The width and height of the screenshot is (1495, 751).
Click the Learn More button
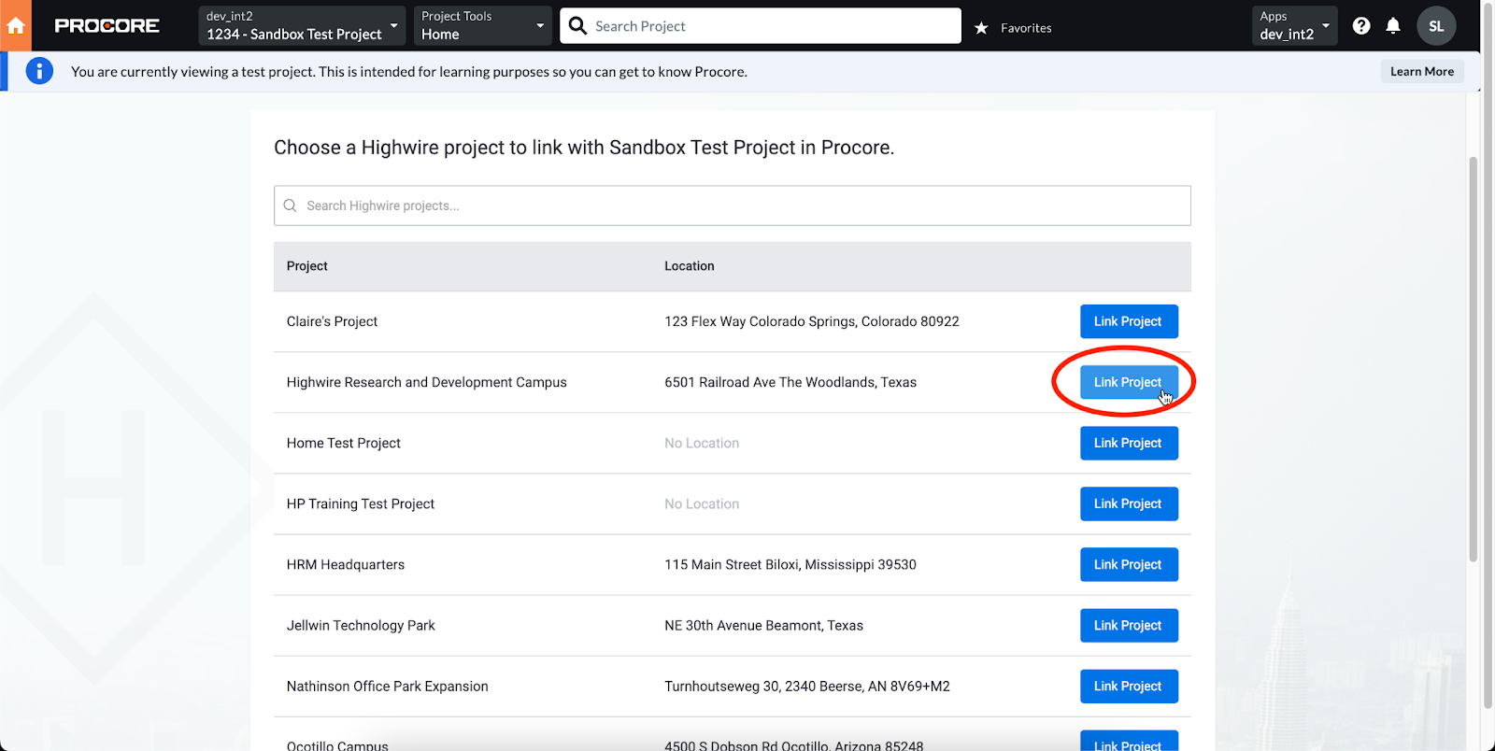pos(1421,71)
